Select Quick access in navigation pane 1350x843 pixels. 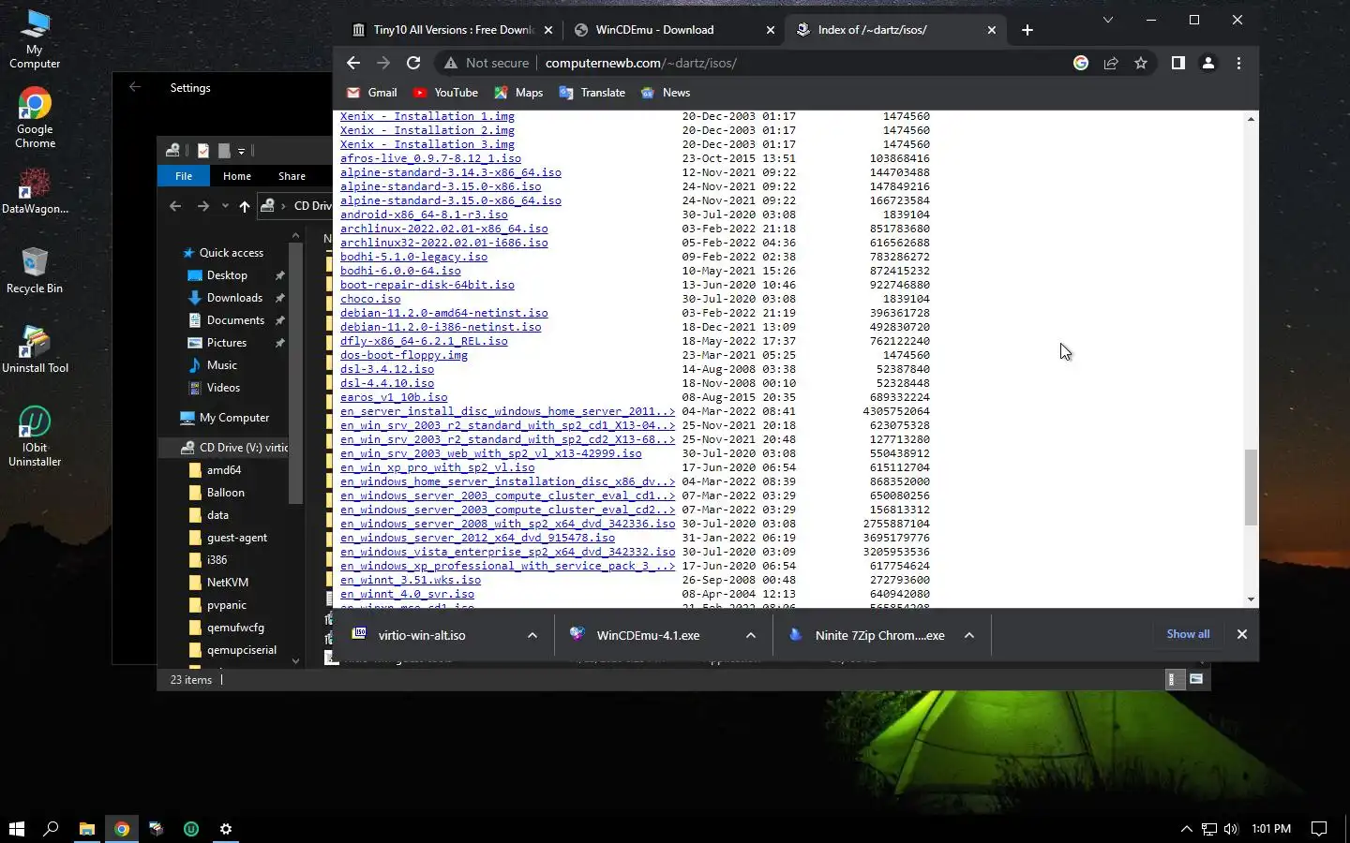(231, 253)
